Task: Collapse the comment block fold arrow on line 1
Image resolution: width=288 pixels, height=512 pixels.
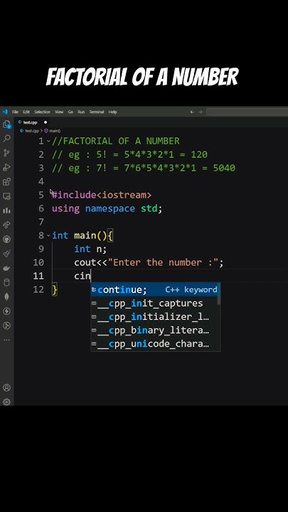Action: tap(48, 141)
